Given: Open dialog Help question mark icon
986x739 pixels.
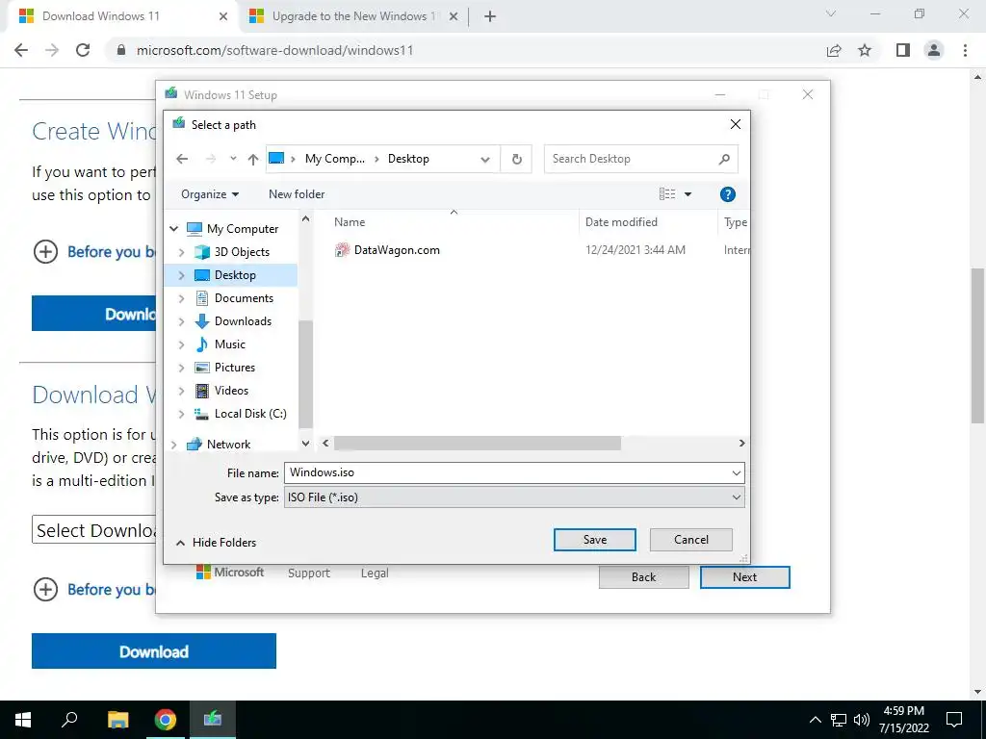Looking at the screenshot, I should [728, 194].
